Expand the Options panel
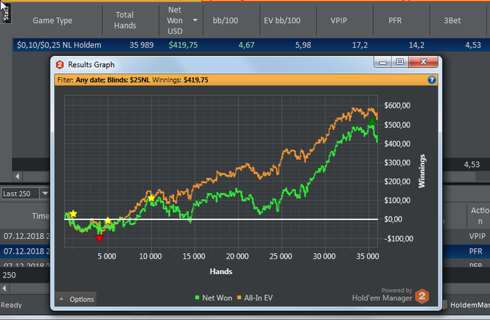This screenshot has width=490, height=320. click(76, 299)
